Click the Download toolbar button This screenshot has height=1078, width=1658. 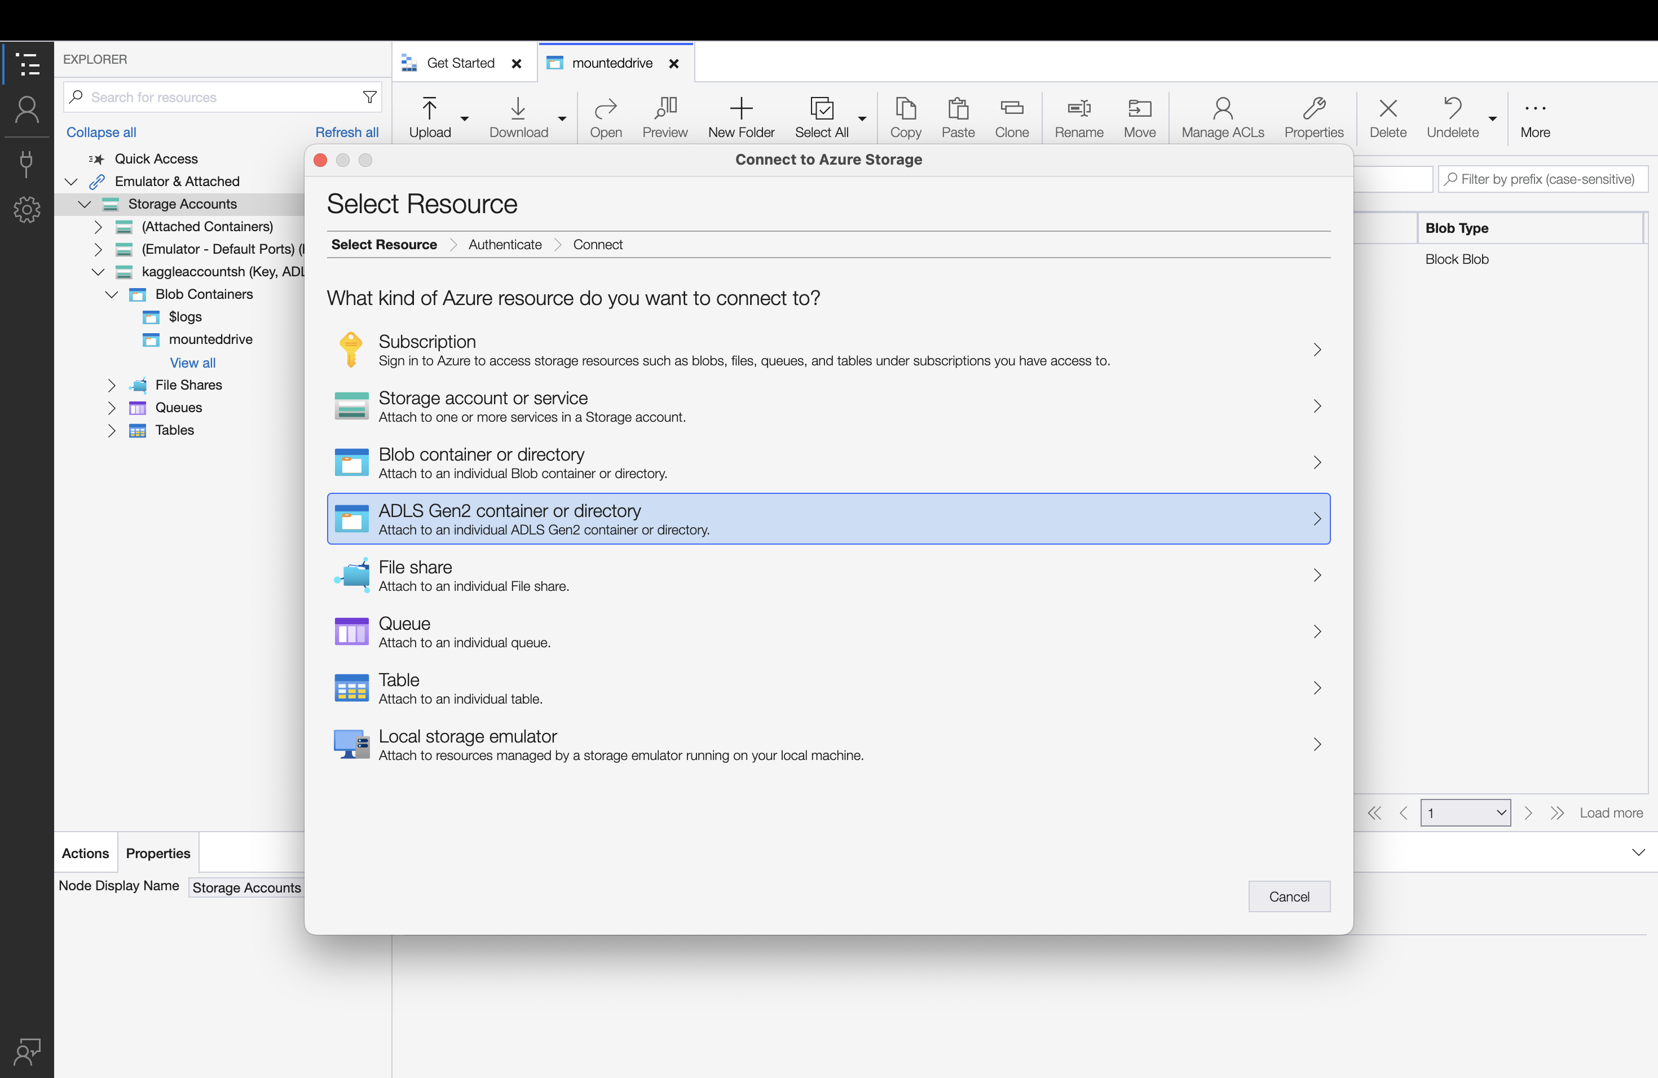click(x=518, y=118)
